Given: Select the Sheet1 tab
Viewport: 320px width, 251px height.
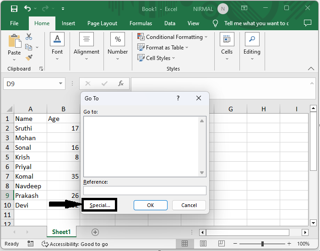Looking at the screenshot, I should pyautogui.click(x=61, y=232).
